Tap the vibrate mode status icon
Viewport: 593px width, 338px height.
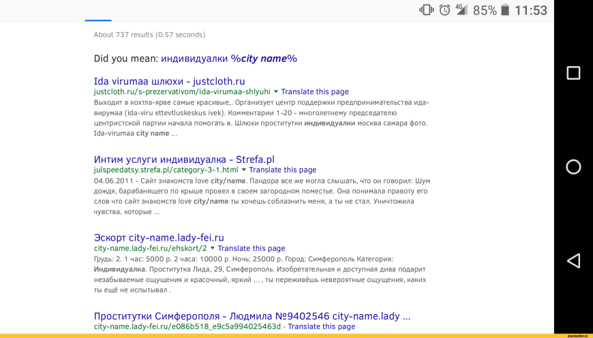point(427,10)
